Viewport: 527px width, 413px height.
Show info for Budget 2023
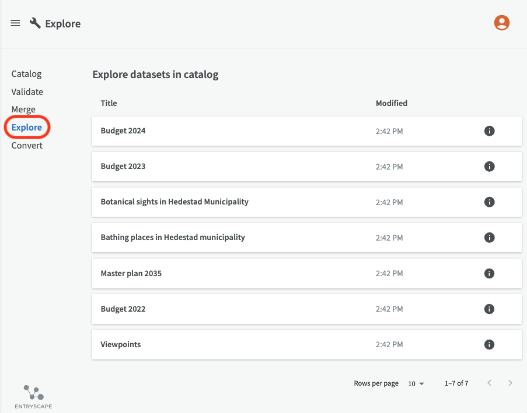tap(489, 167)
